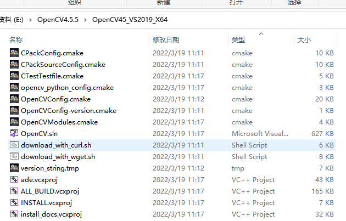
Task: Open the OpenCV45_VS2019_X64 breadcrumb segment
Action: point(130,20)
